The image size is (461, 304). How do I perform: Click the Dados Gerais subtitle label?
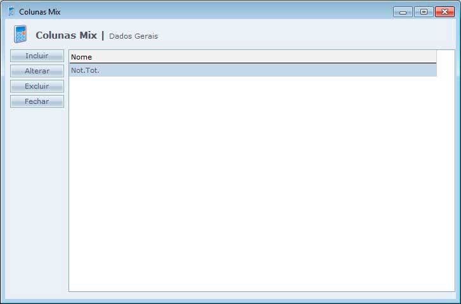tap(133, 36)
